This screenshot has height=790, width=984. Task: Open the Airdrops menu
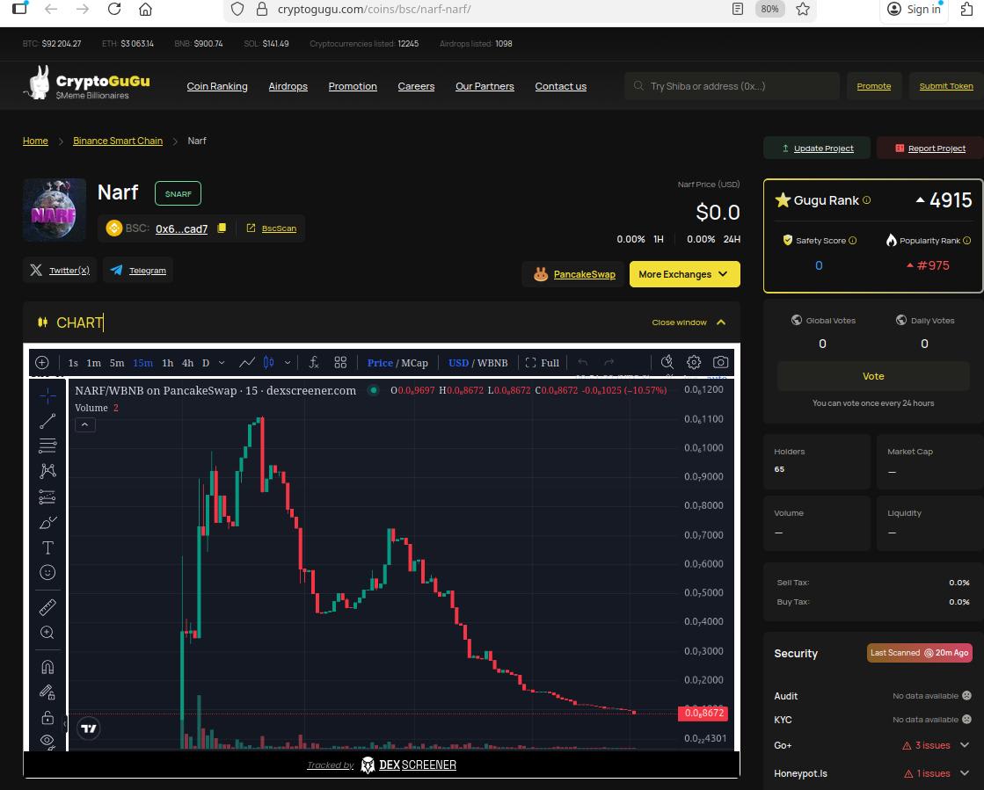(x=288, y=85)
